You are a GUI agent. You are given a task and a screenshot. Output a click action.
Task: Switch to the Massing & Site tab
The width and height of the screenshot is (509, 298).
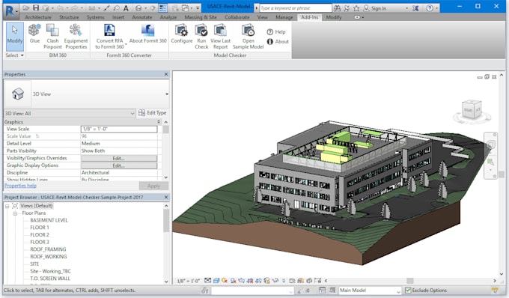click(x=201, y=17)
